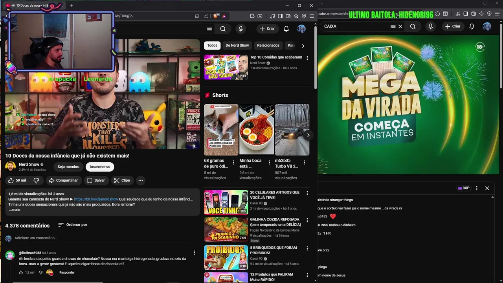
Task: Open Top 10 Comidas video thumbnail
Action: (226, 67)
